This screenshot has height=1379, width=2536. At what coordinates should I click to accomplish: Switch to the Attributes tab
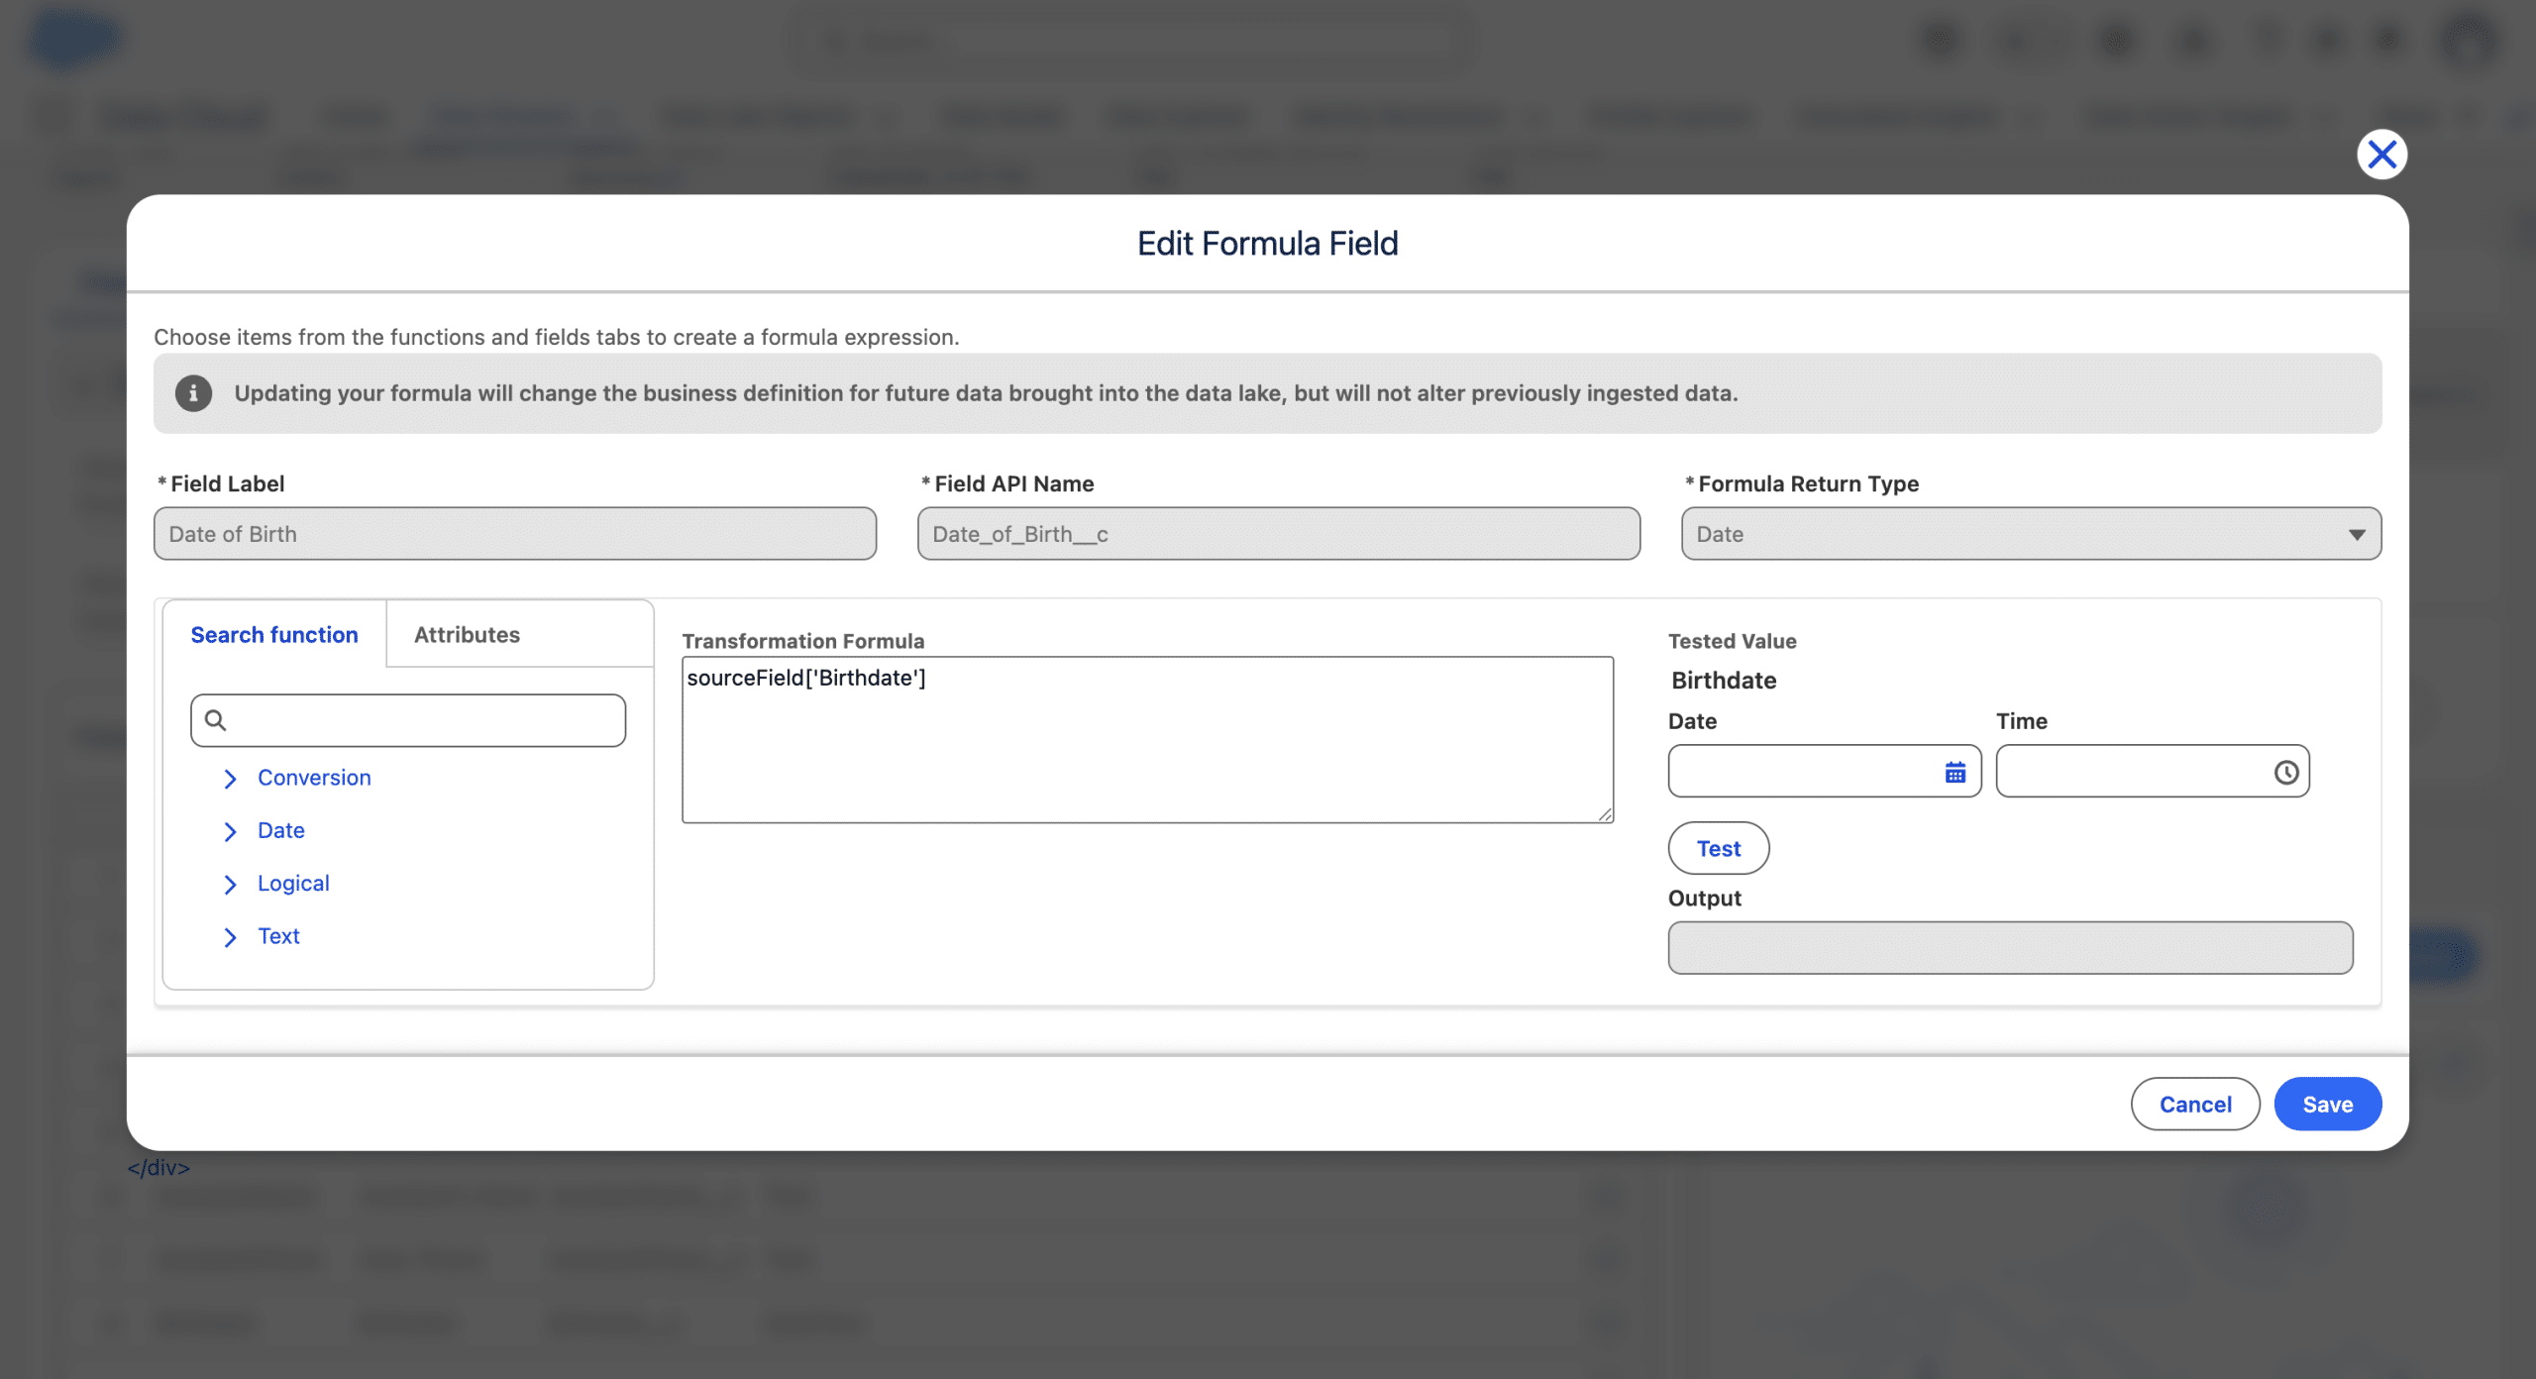click(467, 635)
